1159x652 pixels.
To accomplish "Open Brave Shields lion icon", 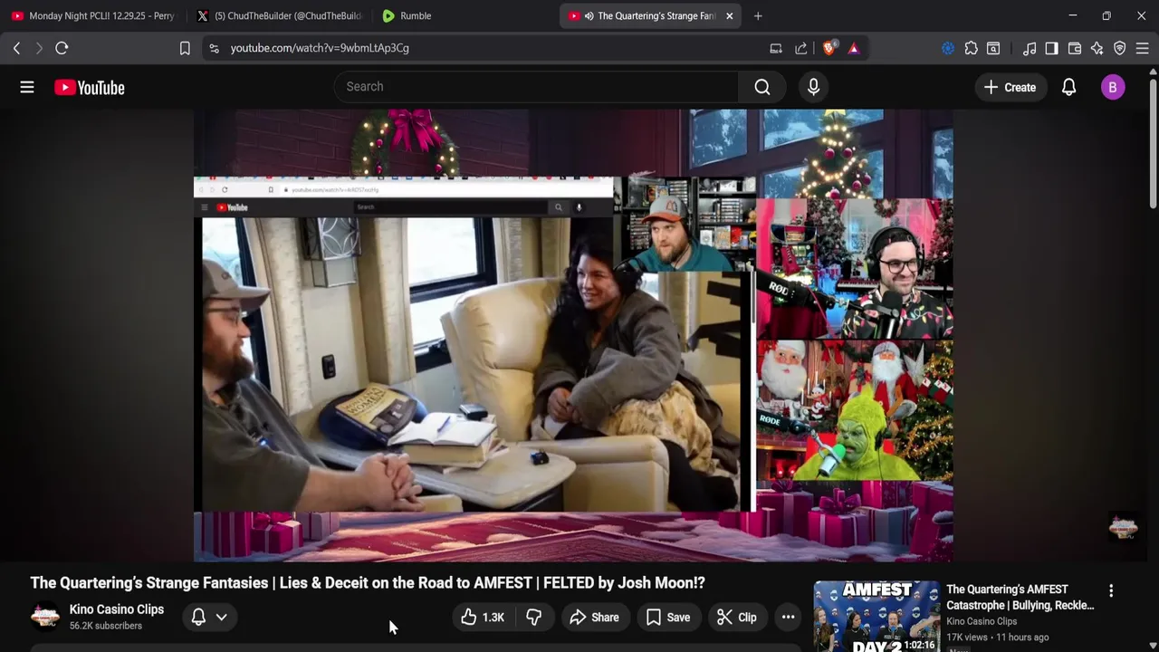I will click(829, 48).
